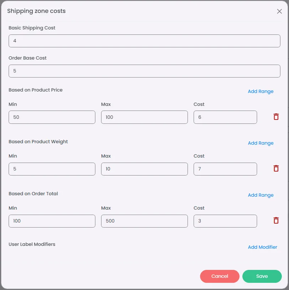Focus the Product Weight Min field
The height and width of the screenshot is (290, 289).
(52, 169)
